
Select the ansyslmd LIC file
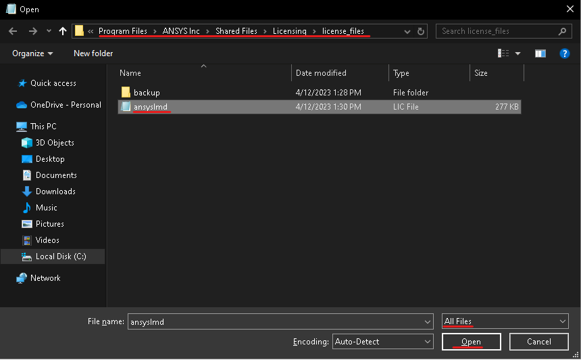pos(151,107)
